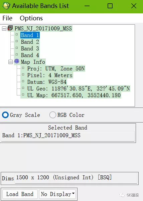This screenshot has height=201, width=143.
Task: Click the multi-band file icon for PMS_NJ_20171009_MSS
Action: [x=10, y=28]
